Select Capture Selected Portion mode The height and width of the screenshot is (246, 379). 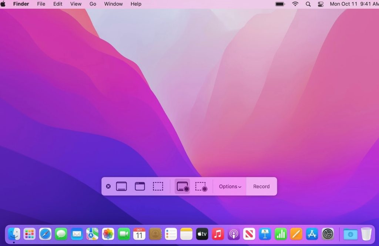pos(158,186)
